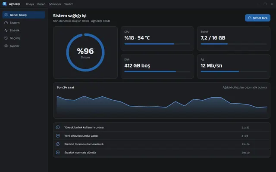Click the Son 24 saat area chart
276x172 pixels.
pos(162,104)
